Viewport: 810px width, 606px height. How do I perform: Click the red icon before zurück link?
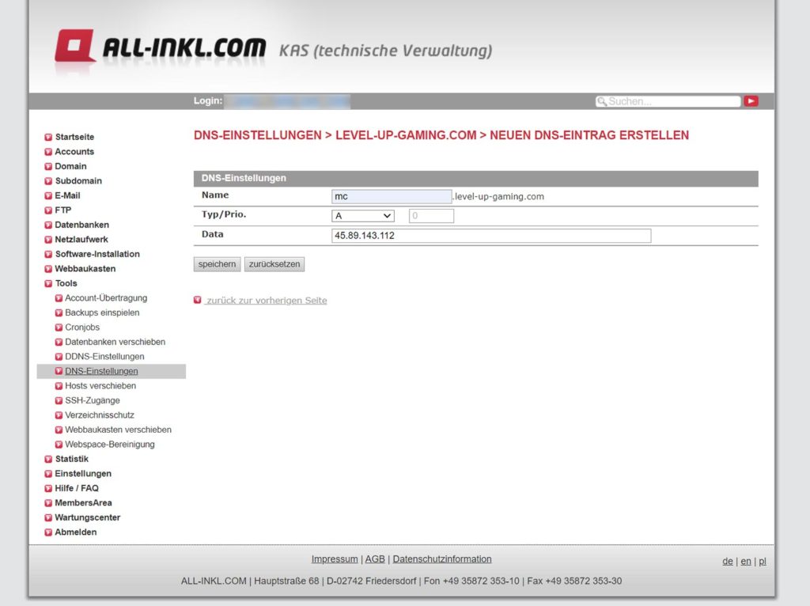pyautogui.click(x=198, y=301)
